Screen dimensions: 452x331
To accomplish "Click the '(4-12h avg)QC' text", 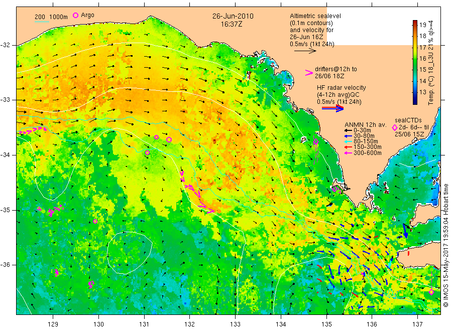I will click(338, 95).
